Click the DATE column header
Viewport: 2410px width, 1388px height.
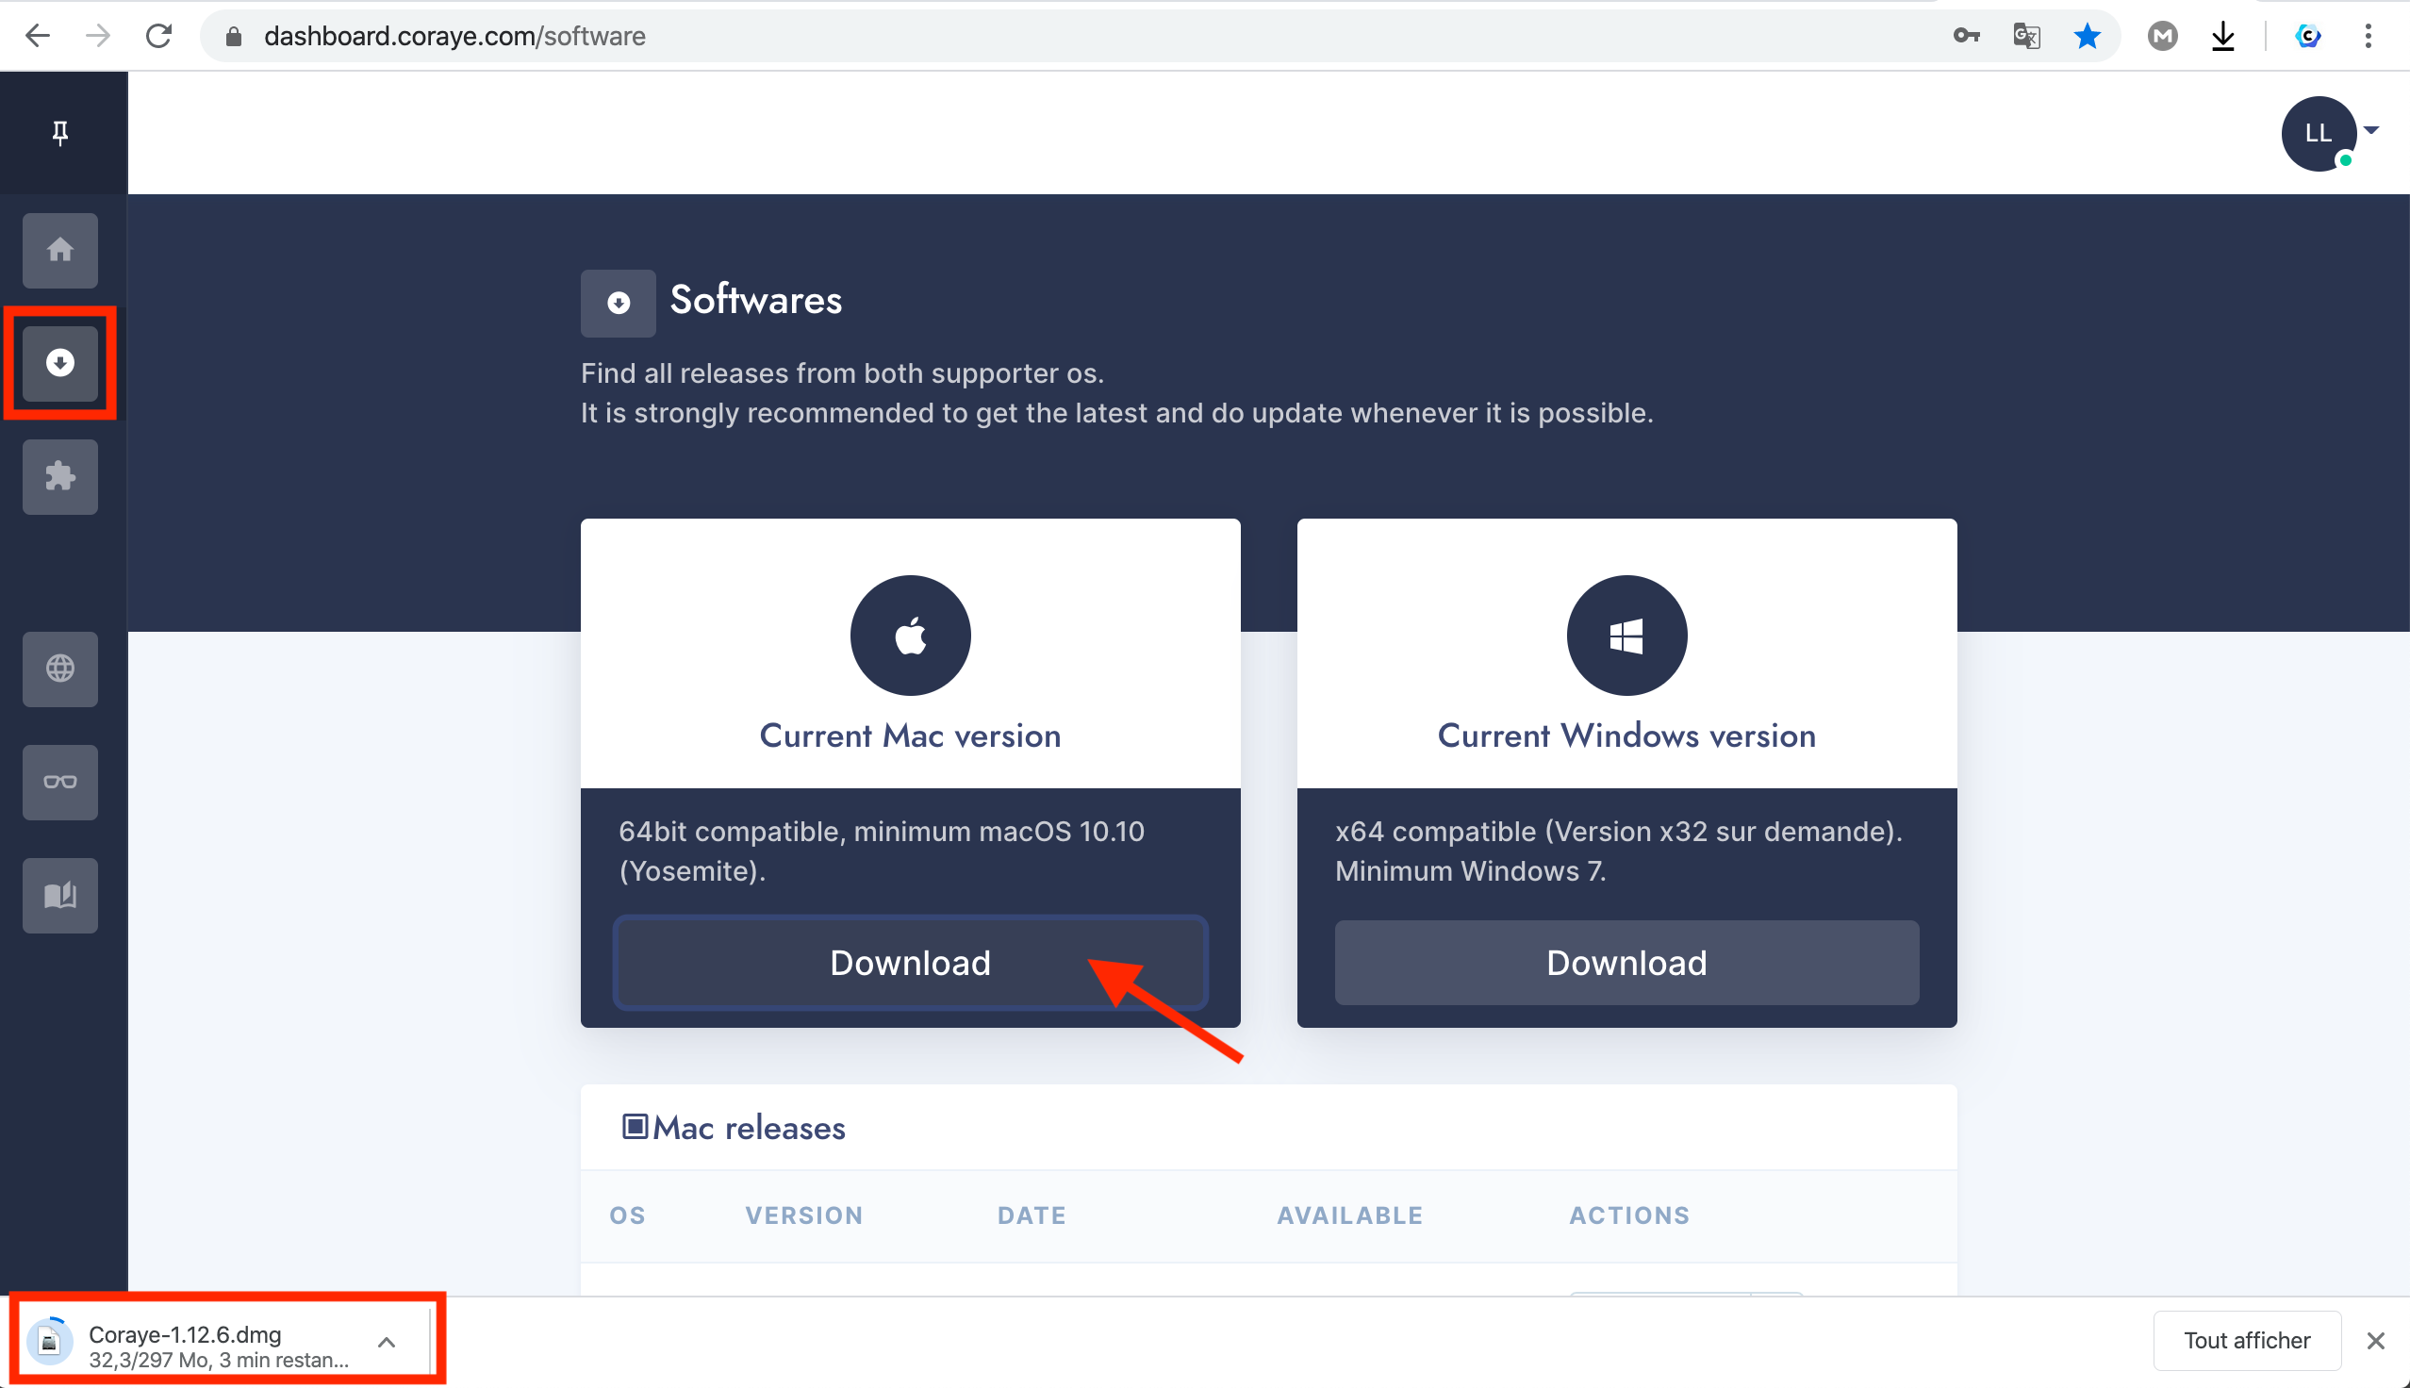(1032, 1215)
